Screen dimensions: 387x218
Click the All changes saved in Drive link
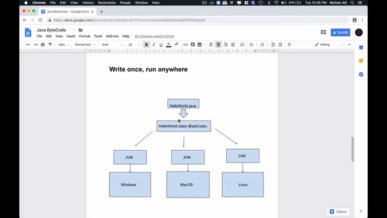[x=154, y=36]
